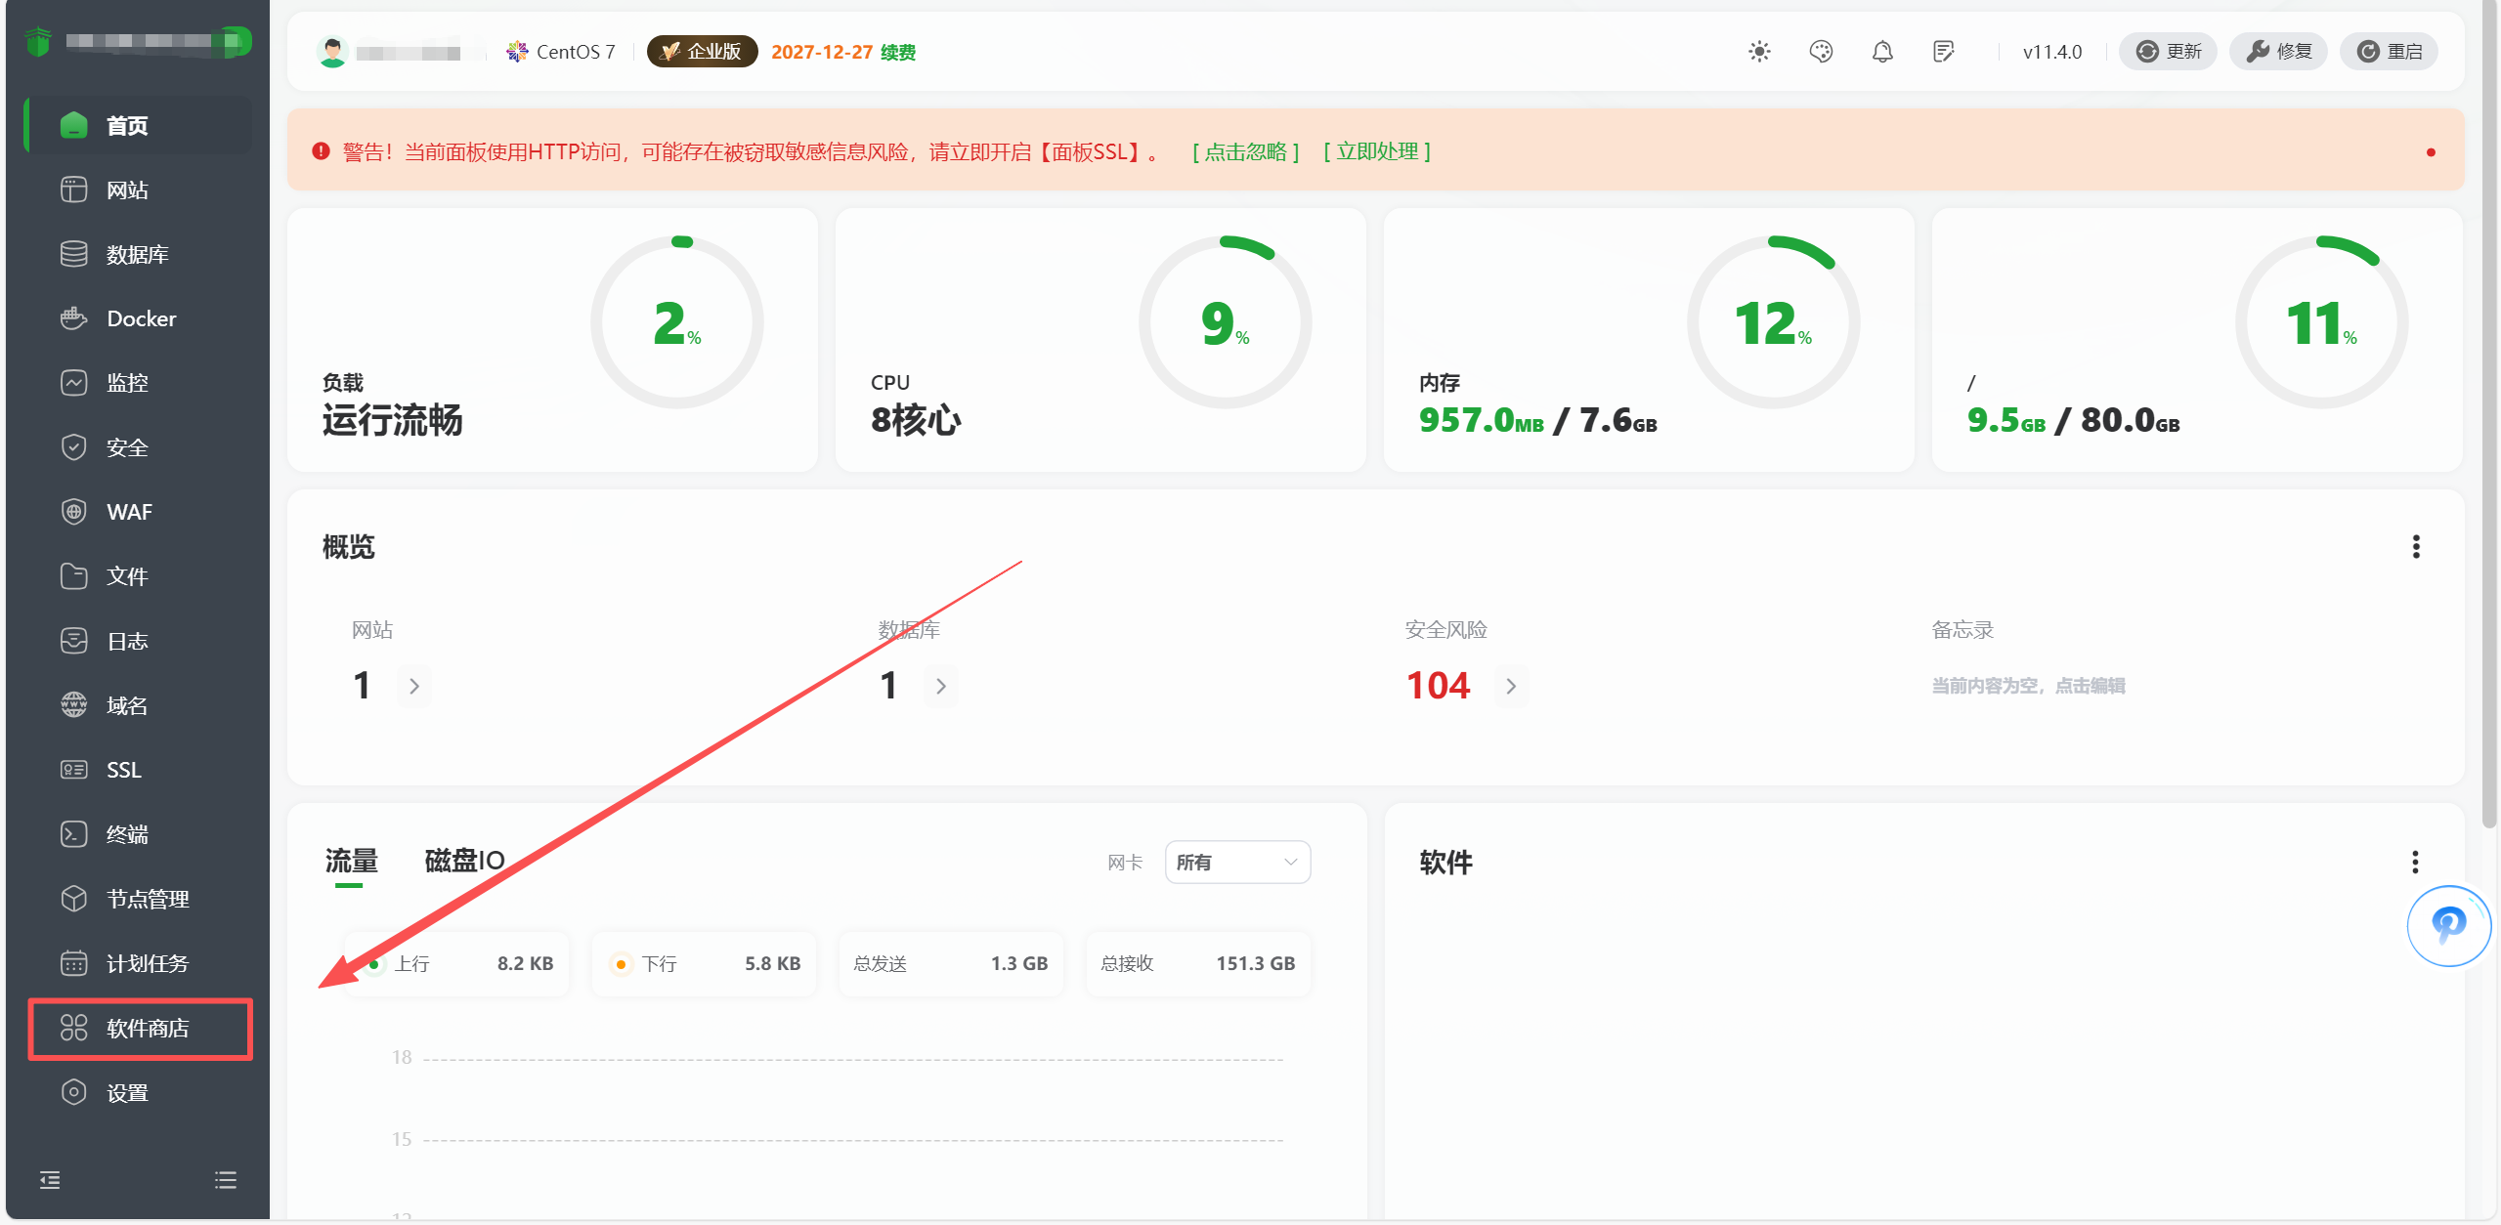This screenshot has width=2501, height=1225.
Task: Open the 概览 panel three-dot menu
Action: coord(2415,547)
